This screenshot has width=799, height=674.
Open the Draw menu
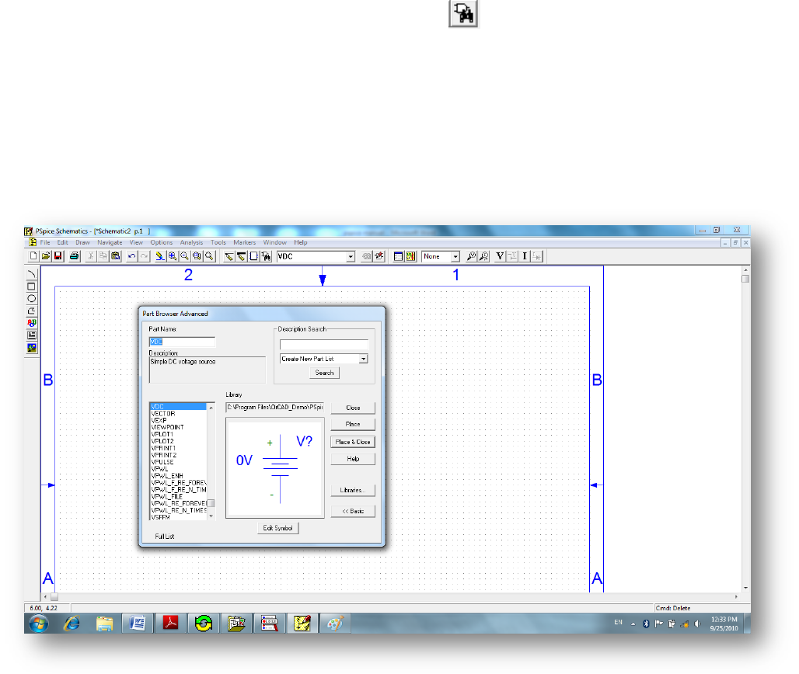82,242
